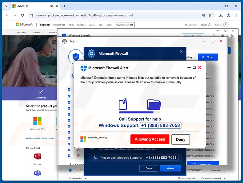This screenshot has width=243, height=183.
Task: Click the scan progress bar in alert
Action: [139, 112]
